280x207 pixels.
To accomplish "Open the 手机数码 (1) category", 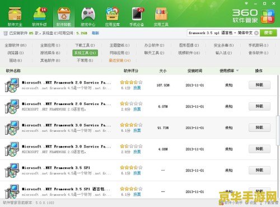I will [x=258, y=45].
